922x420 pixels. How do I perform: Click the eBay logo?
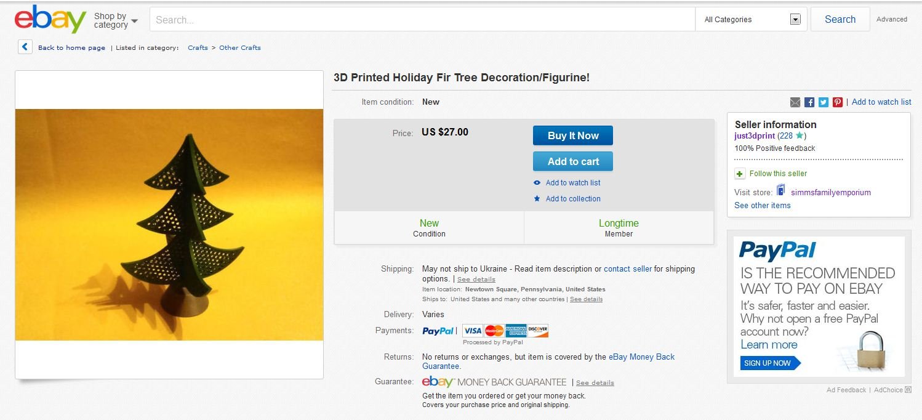50,20
